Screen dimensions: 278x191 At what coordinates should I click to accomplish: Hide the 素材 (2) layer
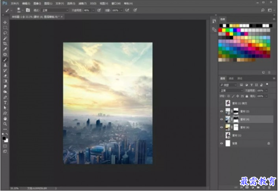click(221, 111)
